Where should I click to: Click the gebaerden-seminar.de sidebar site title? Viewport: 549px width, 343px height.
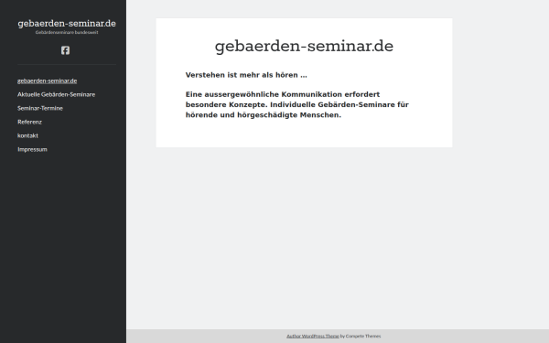click(67, 24)
